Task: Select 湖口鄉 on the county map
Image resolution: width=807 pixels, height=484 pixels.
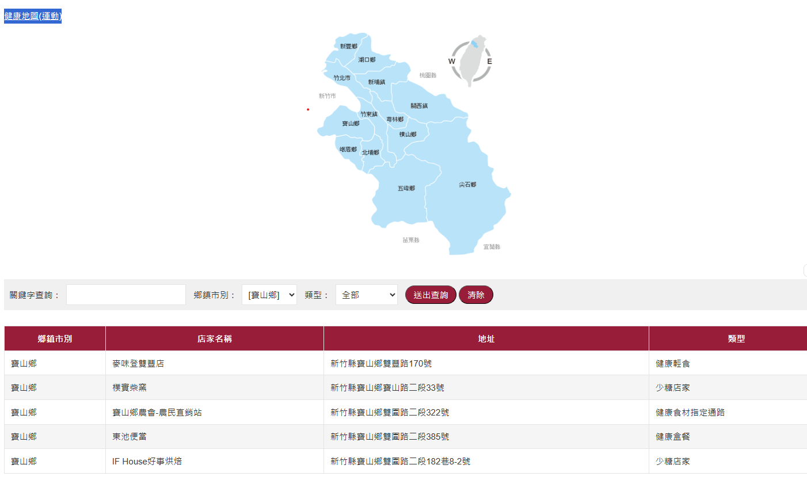Action: pyautogui.click(x=367, y=60)
